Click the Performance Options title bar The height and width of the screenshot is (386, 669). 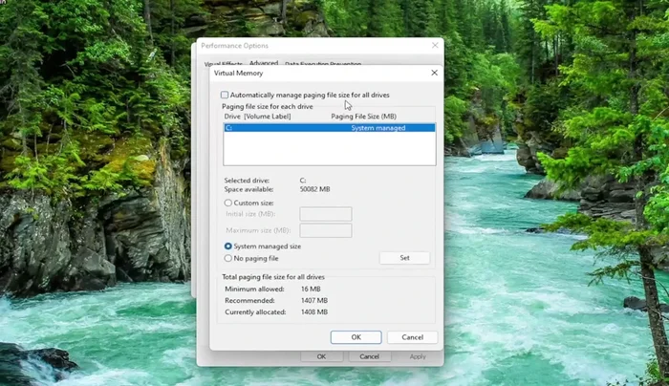[x=306, y=45]
